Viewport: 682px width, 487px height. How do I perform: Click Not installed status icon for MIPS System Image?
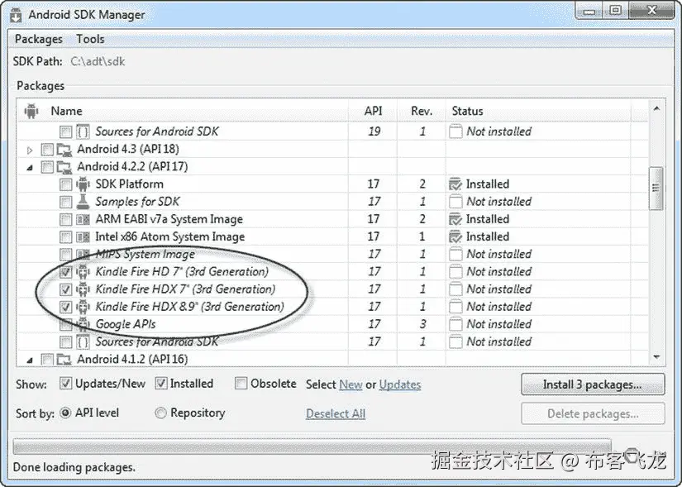coord(455,254)
